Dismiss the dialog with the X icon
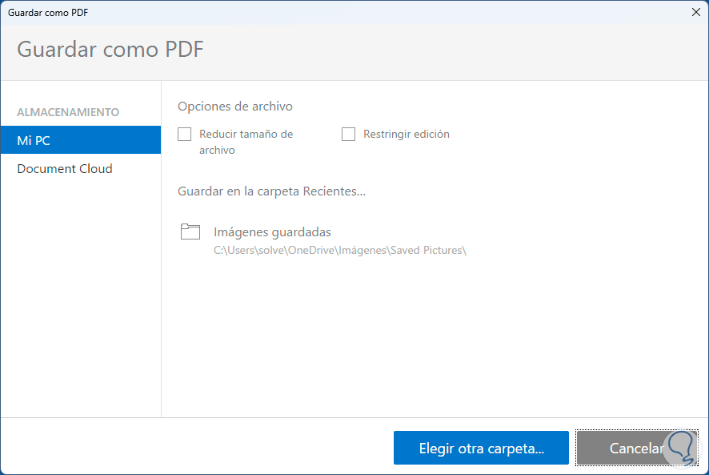The height and width of the screenshot is (475, 709). tap(695, 12)
